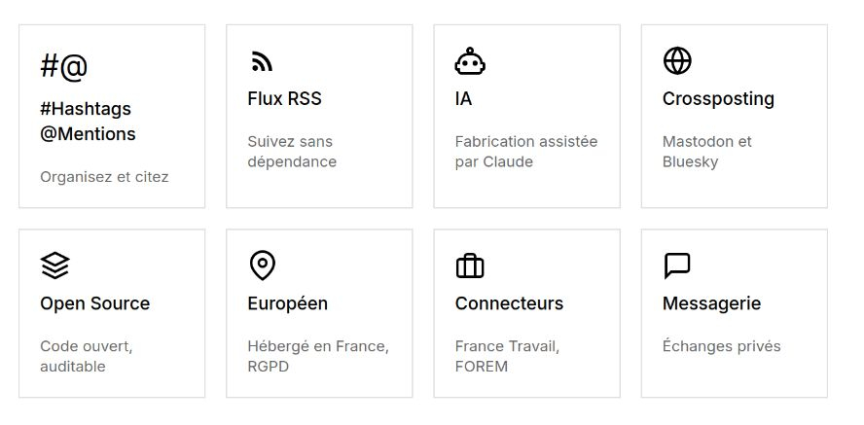Click the stacked layers Open Source icon
Screen dimensions: 864x425
tap(55, 266)
